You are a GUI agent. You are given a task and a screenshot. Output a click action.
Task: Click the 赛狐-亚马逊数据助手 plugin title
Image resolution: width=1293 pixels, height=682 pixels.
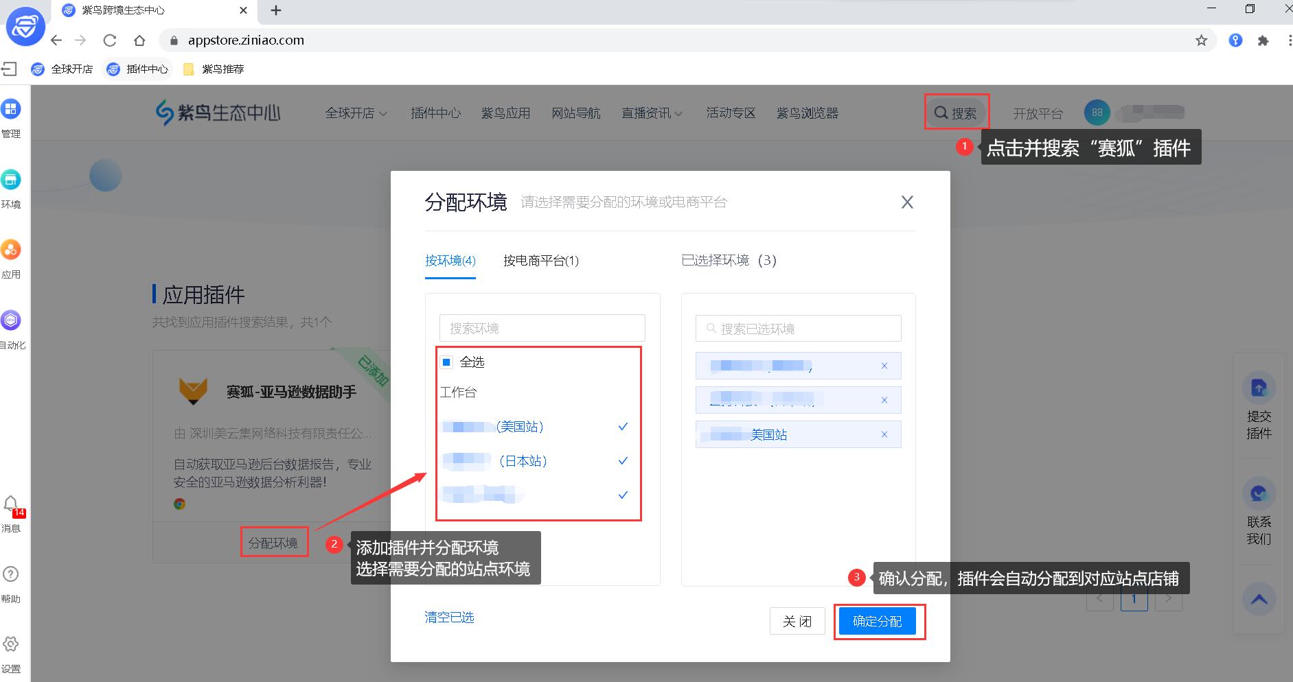pyautogui.click(x=291, y=392)
